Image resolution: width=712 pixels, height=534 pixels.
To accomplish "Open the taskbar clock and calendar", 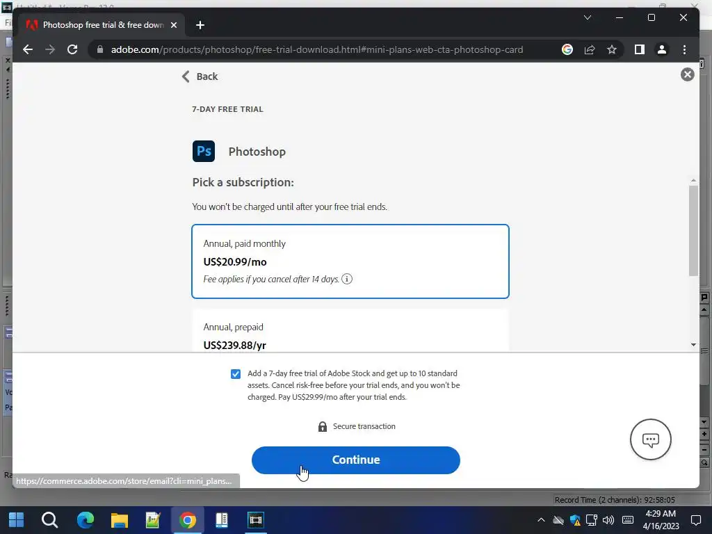I will click(x=661, y=520).
